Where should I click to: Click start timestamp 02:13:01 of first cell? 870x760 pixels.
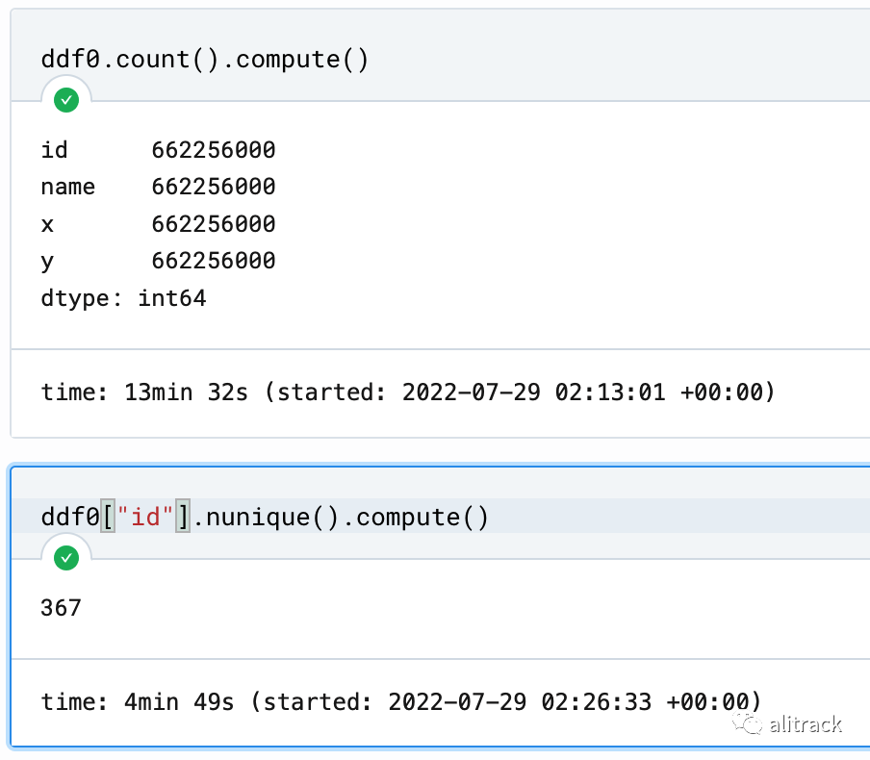click(610, 393)
